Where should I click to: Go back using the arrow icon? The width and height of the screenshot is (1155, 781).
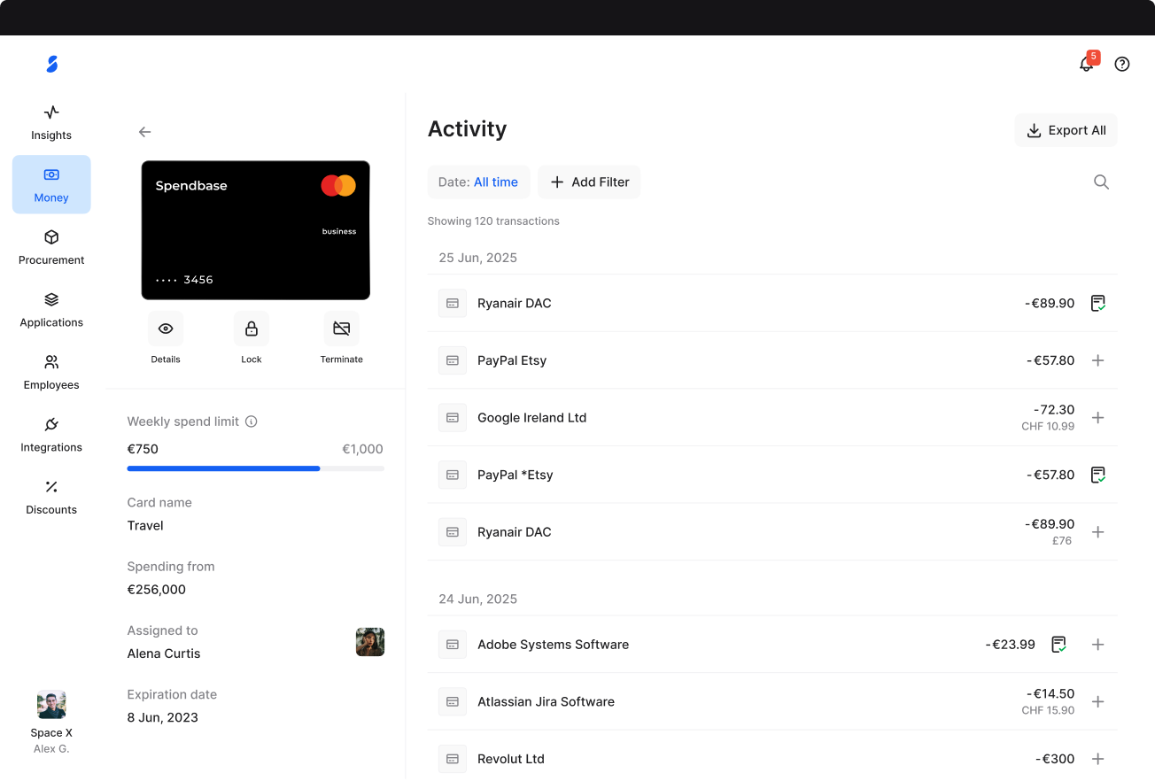coord(145,132)
